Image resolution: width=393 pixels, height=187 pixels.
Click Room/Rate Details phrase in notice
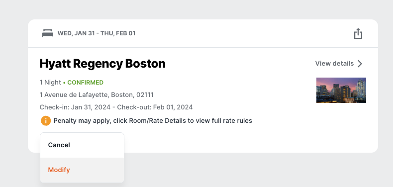coord(158,121)
